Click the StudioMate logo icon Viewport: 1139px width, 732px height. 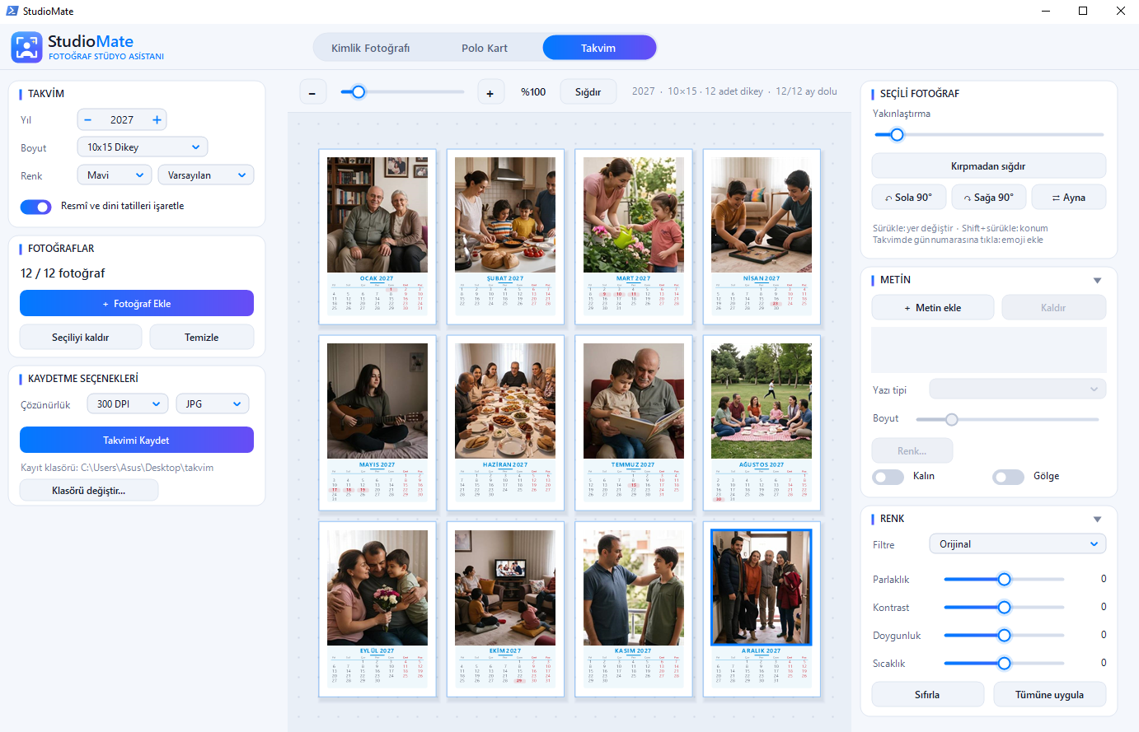(26, 47)
